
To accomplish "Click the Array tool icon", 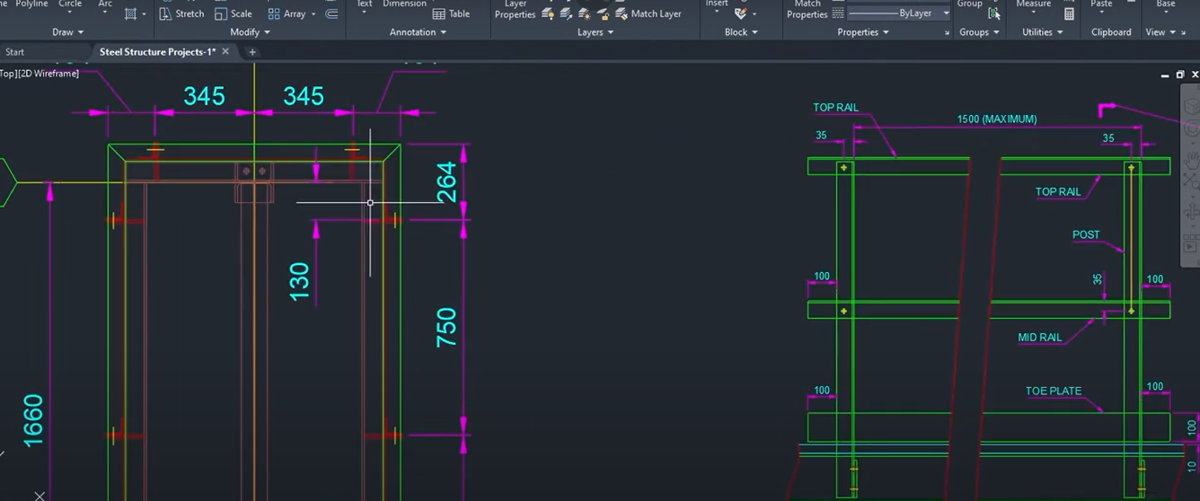I will [x=274, y=13].
